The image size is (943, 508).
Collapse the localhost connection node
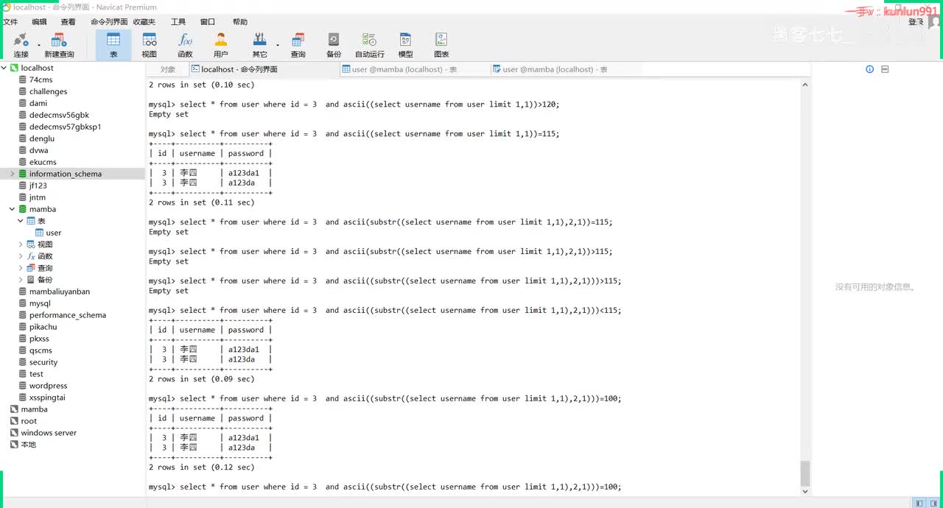click(x=4, y=68)
